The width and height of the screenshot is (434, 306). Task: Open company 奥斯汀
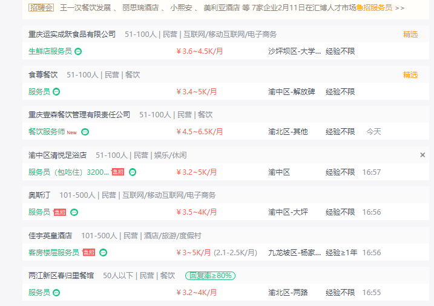pyautogui.click(x=39, y=195)
